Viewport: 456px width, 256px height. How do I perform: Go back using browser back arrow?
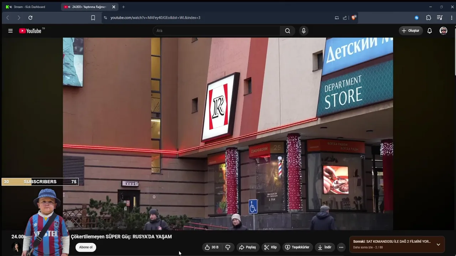[7, 18]
